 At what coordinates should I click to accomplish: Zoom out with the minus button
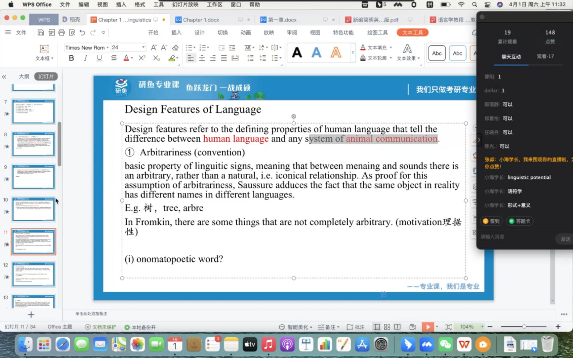point(490,327)
